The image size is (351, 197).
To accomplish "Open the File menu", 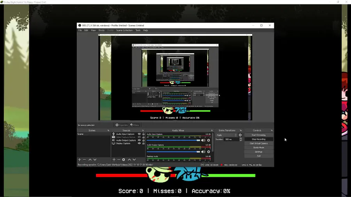I will tap(80, 30).
